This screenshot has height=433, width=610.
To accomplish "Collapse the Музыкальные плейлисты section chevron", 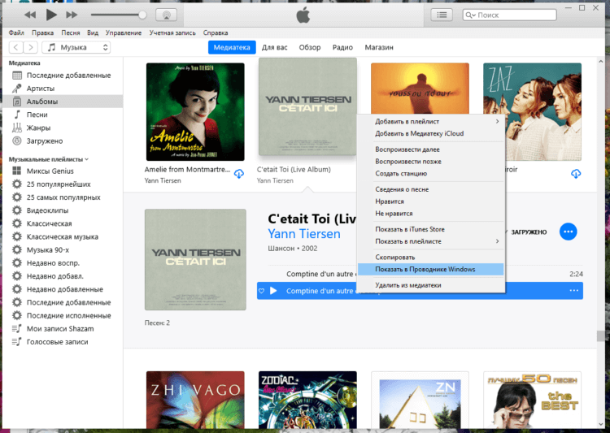I will [x=86, y=159].
